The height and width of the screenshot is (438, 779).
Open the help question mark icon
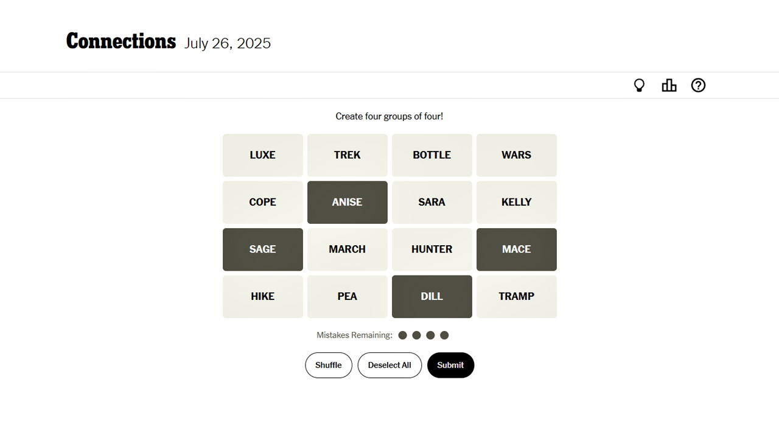click(x=698, y=86)
